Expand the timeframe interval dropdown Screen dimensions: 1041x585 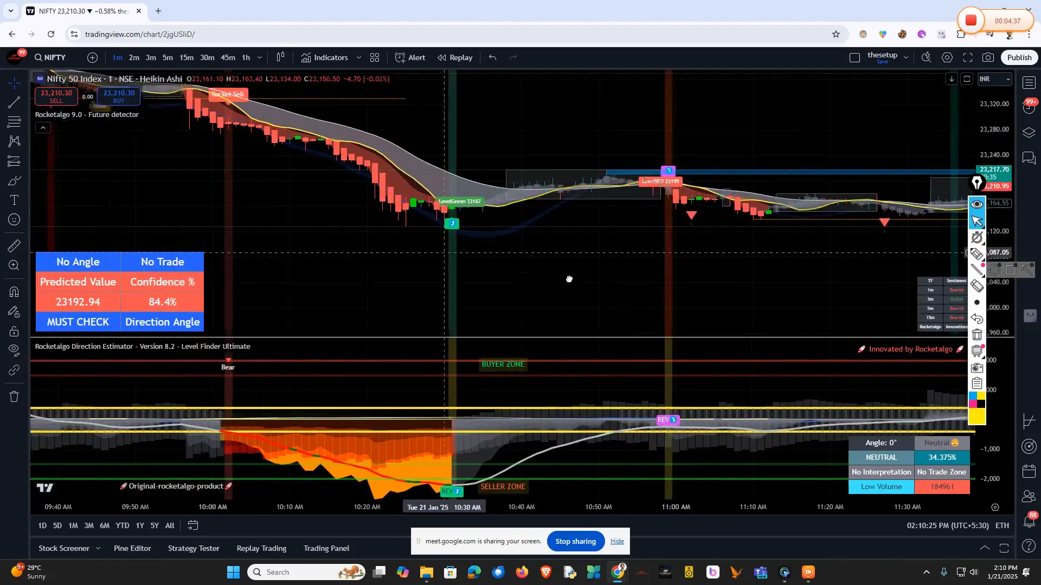[260, 57]
